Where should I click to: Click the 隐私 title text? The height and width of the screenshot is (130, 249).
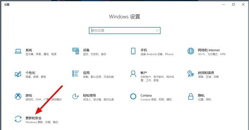tap(201, 95)
